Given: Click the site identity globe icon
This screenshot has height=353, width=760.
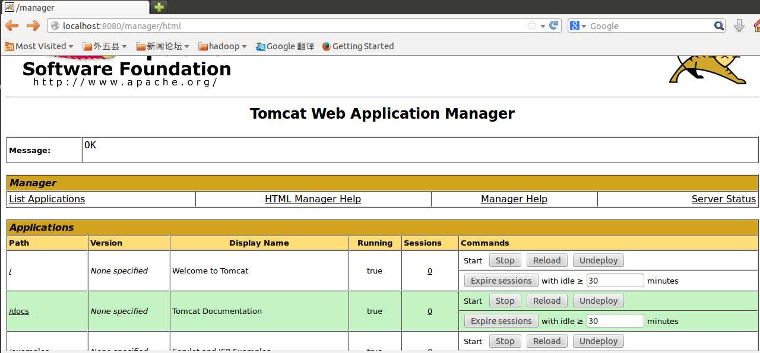Looking at the screenshot, I should (55, 26).
